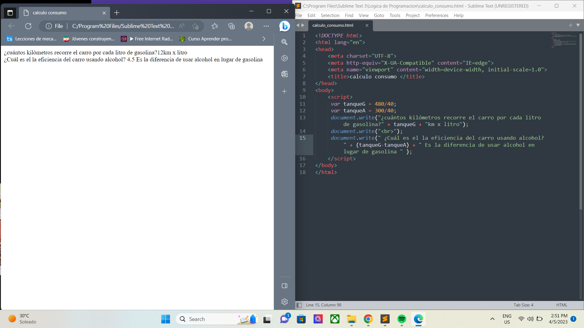
Task: Open Jóvenes construyen... bookmark
Action: [x=89, y=39]
